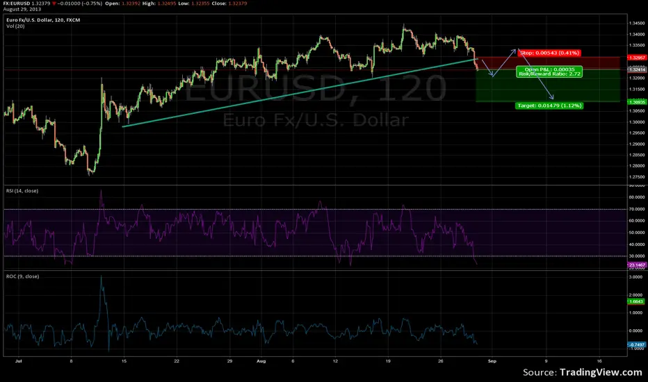Select the ROC (9, close) indicator label
The height and width of the screenshot is (382, 648).
pyautogui.click(x=23, y=276)
